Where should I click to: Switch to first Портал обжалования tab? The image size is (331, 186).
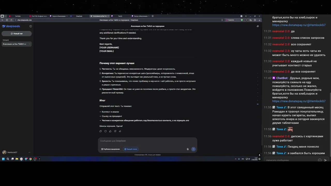point(59,16)
